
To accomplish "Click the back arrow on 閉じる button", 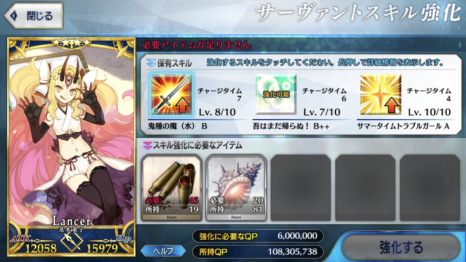I will point(14,16).
